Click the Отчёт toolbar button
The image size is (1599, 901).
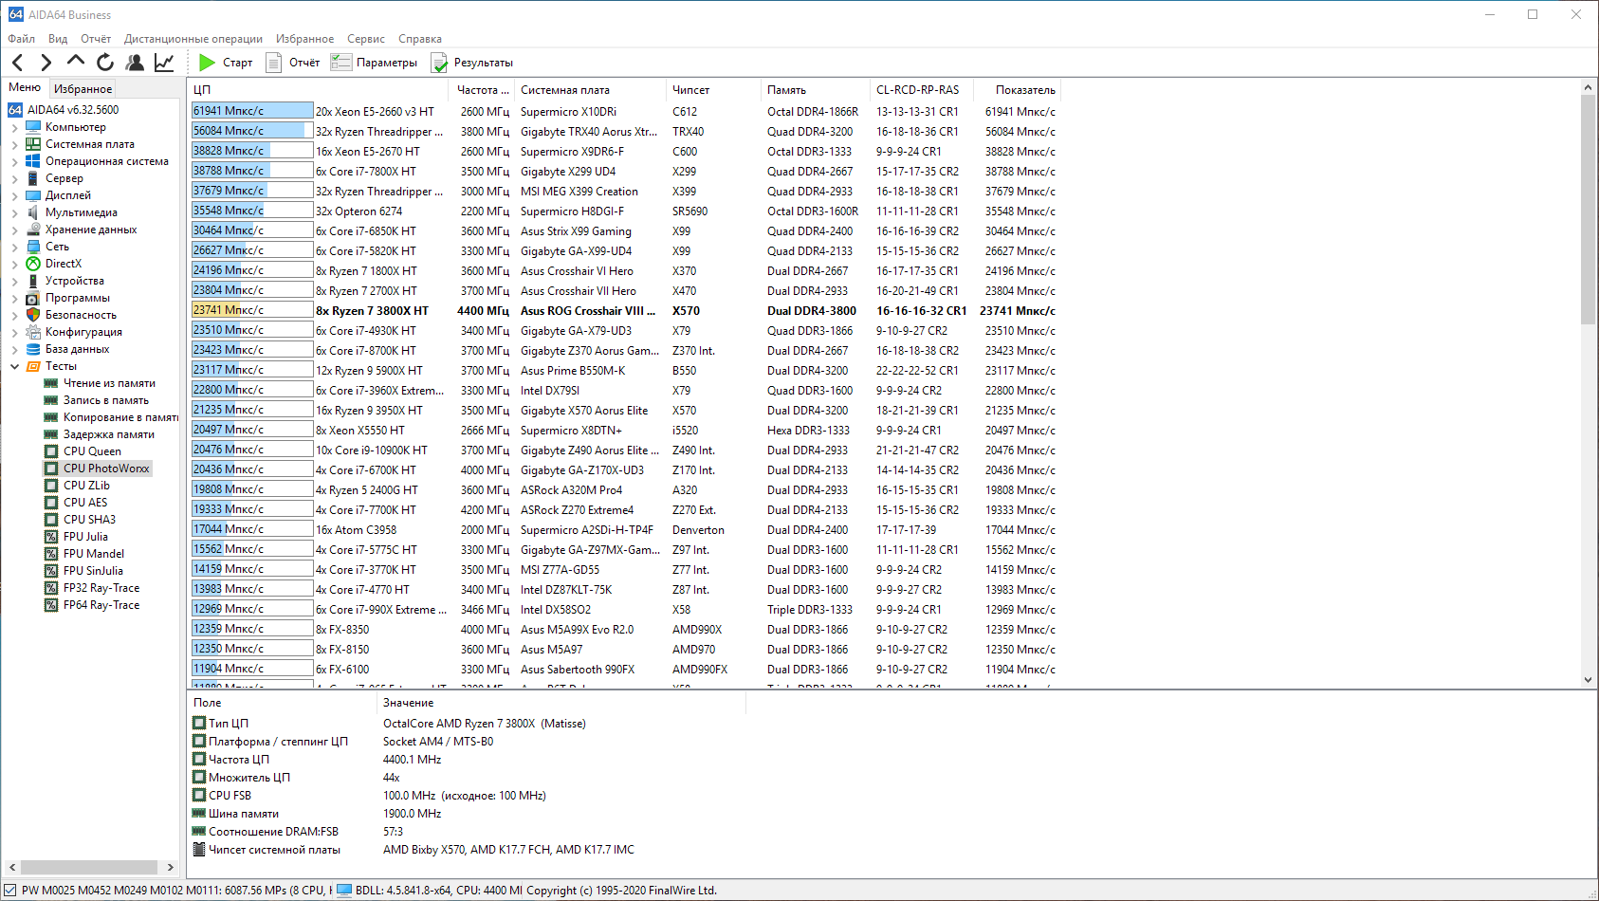pos(293,63)
